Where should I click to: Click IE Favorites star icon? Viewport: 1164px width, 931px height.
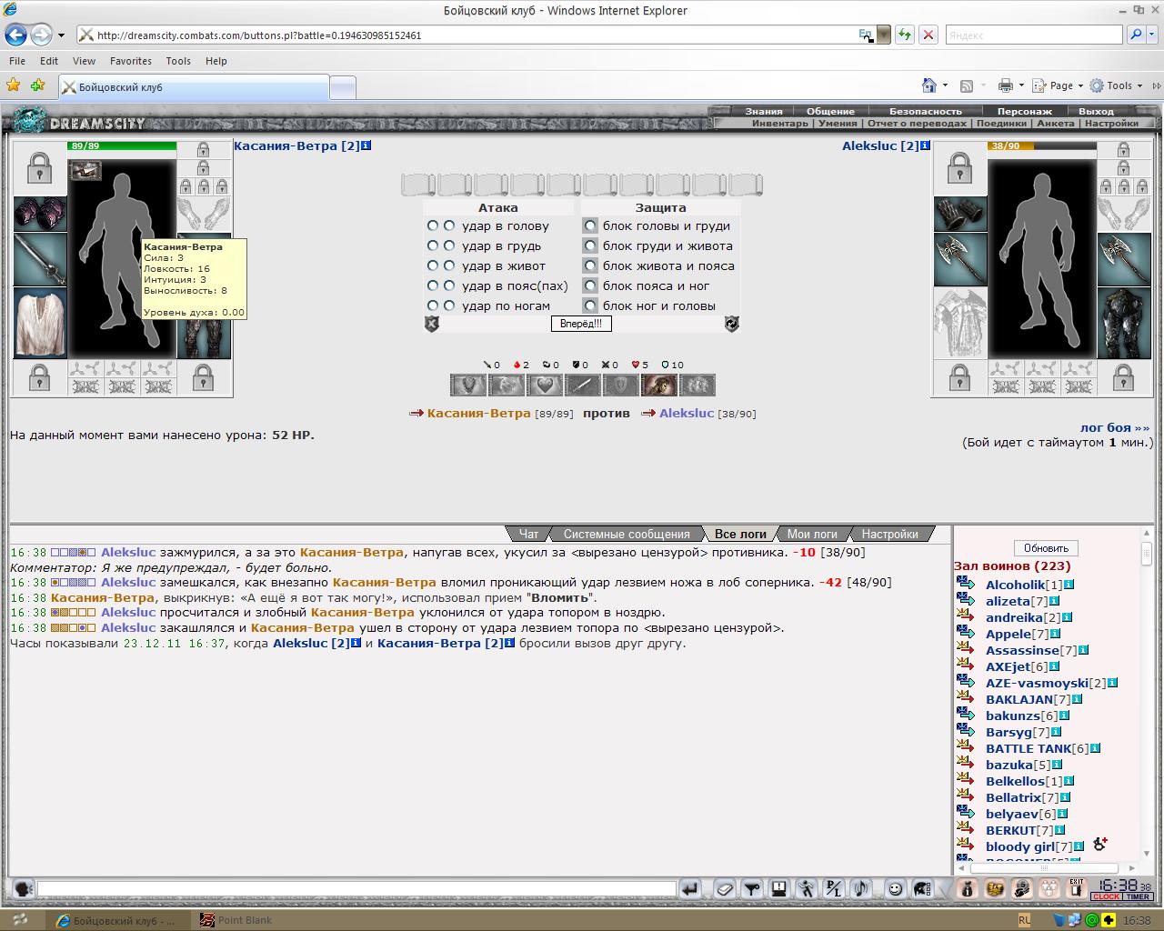14,85
